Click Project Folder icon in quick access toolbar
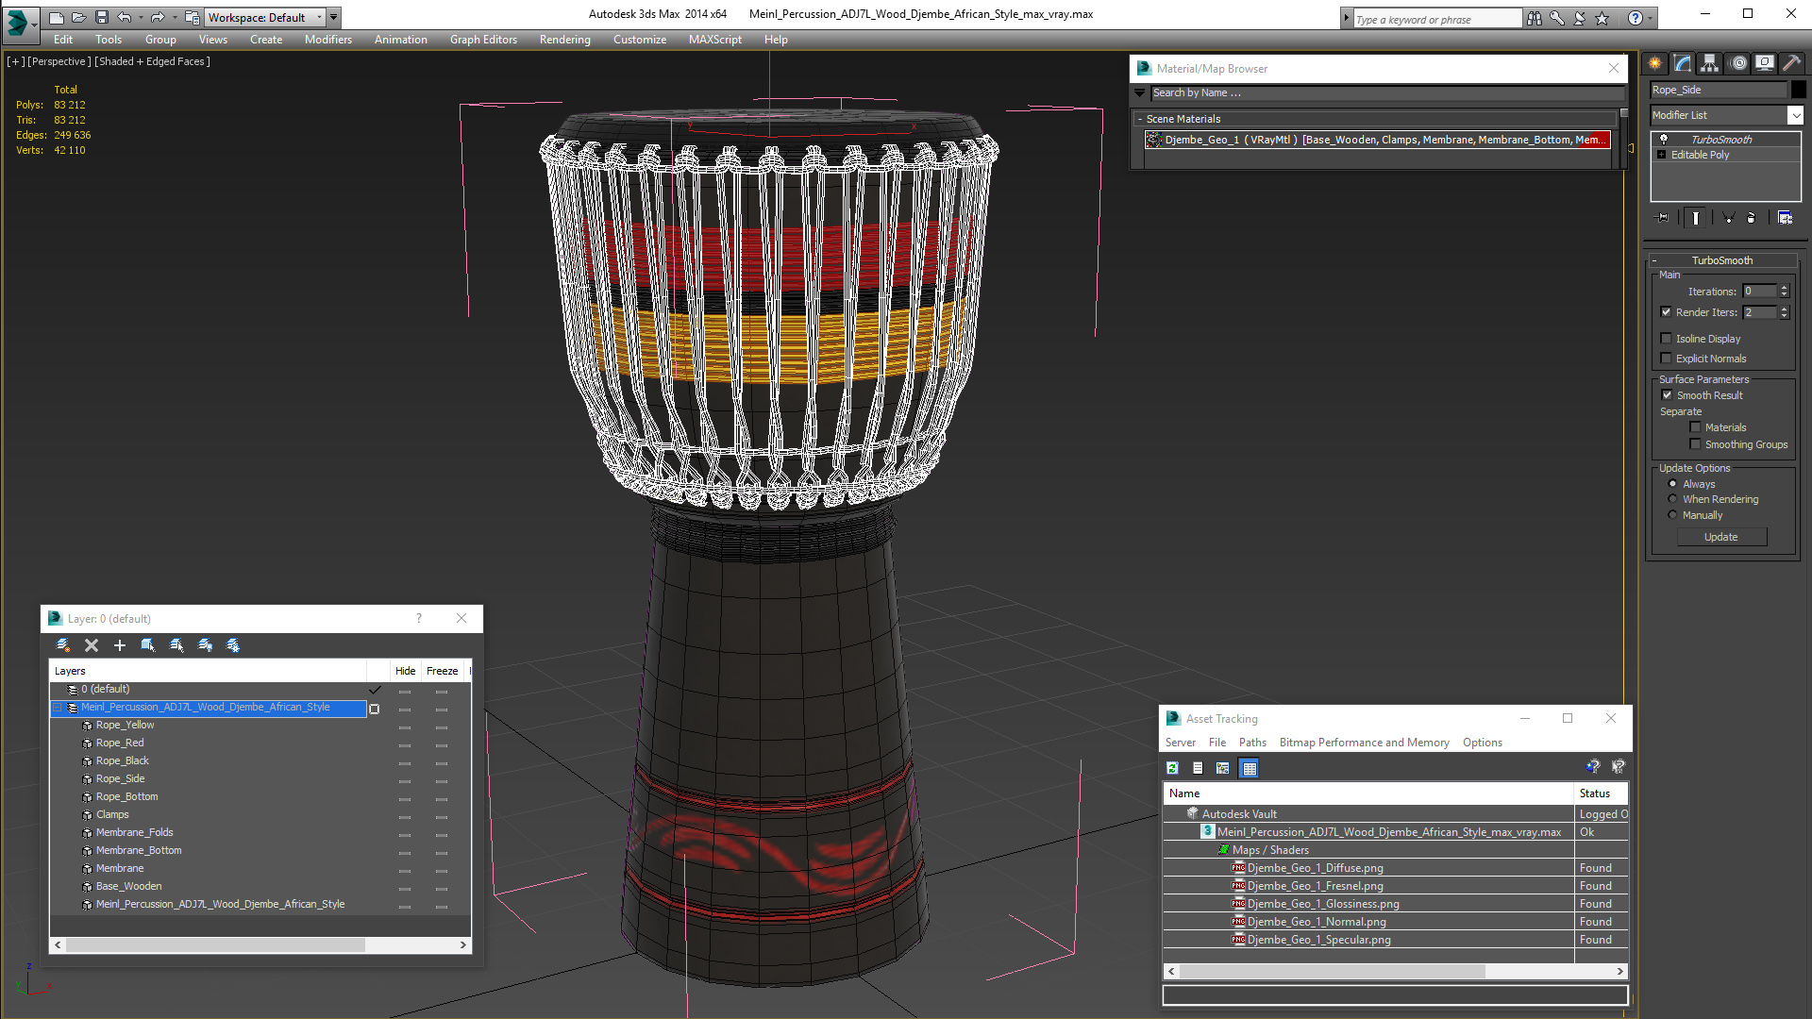 pyautogui.click(x=192, y=17)
